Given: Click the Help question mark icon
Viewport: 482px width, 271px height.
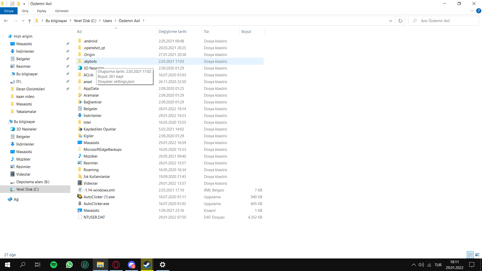Looking at the screenshot, I should [x=478, y=11].
